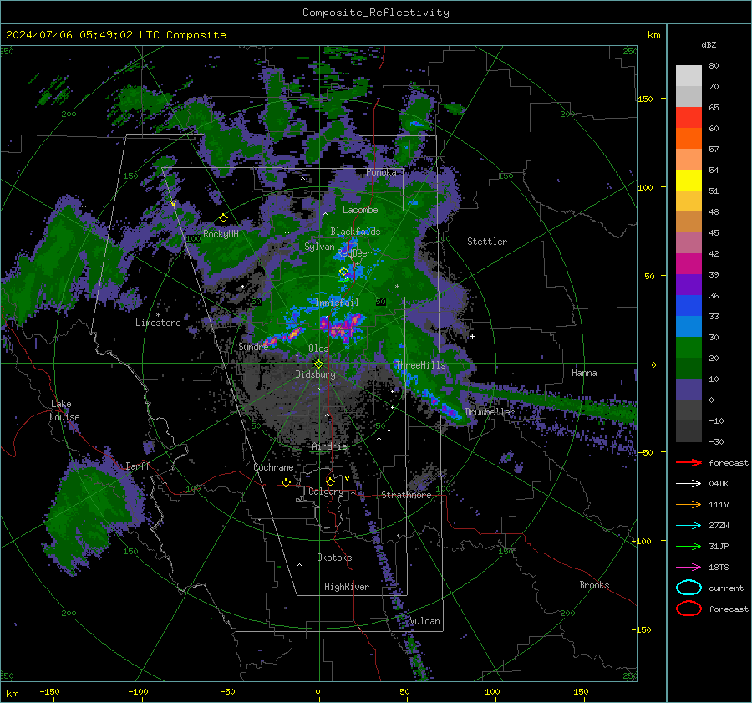Viewport: 752px width, 703px height.
Task: Click the white 04DK arrow legend icon
Action: click(688, 483)
